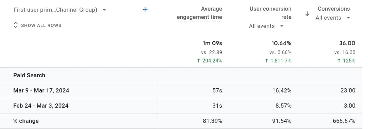Sort by the User conversion rate column header
The height and width of the screenshot is (129, 368).
270,13
